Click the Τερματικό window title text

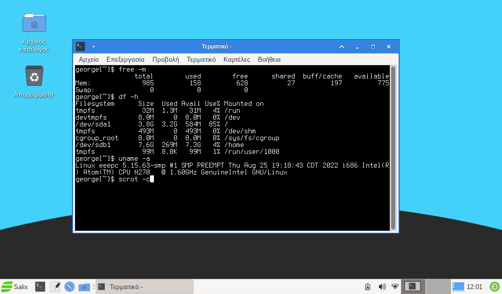[216, 47]
